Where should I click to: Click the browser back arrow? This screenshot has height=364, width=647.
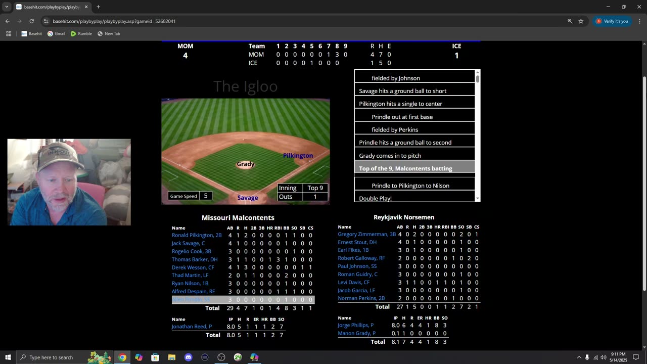pyautogui.click(x=7, y=21)
